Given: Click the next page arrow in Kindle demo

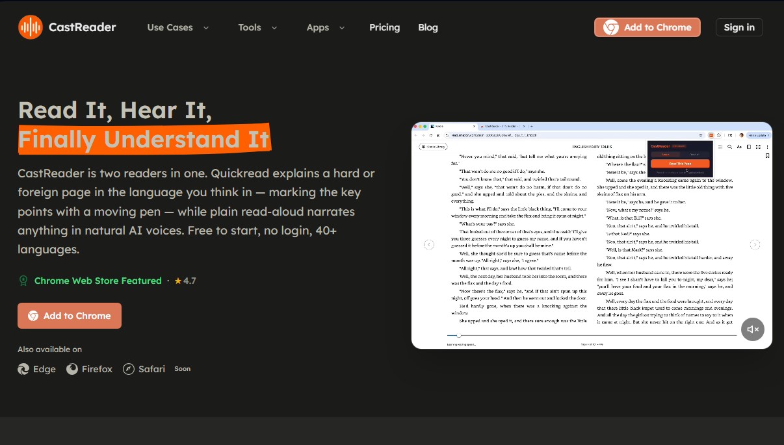Looking at the screenshot, I should point(755,244).
